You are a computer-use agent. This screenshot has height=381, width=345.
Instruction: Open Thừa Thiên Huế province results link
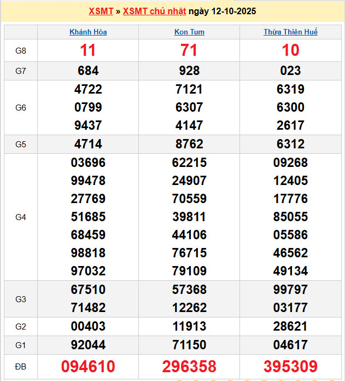pos(290,32)
